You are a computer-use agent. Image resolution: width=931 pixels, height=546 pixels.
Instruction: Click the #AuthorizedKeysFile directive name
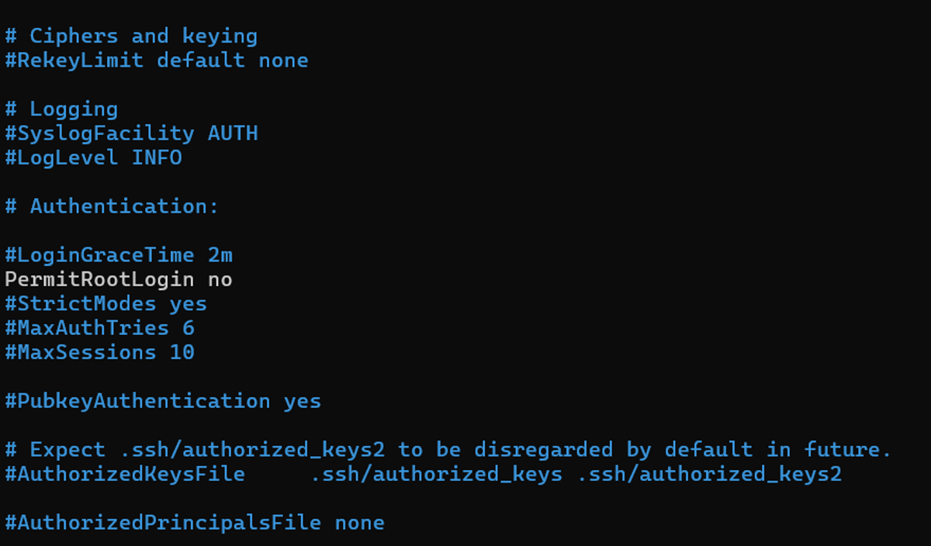125,474
